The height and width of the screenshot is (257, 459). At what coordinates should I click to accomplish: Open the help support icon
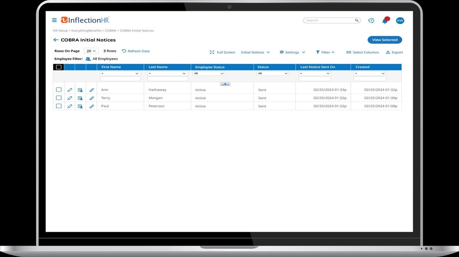click(x=371, y=21)
